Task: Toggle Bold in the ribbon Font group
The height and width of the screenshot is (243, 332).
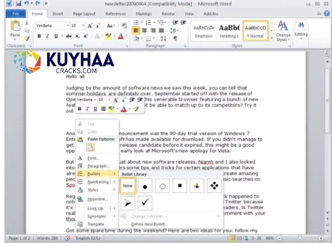Action: pyautogui.click(x=39, y=36)
